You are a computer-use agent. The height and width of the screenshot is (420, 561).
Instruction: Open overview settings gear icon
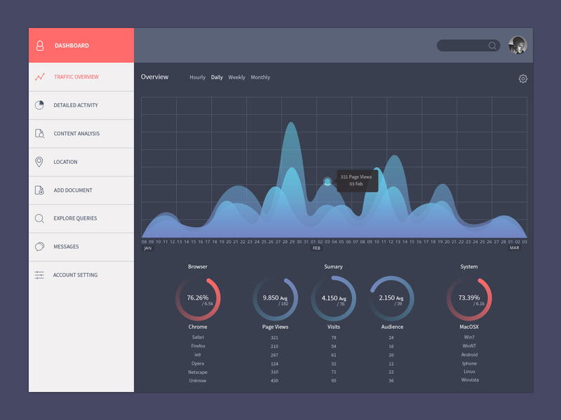(522, 78)
